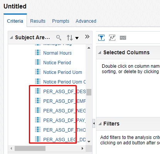Select the Notice Period Uom column
Image resolution: width=160 pixels, height=154 pixels.
62,72
